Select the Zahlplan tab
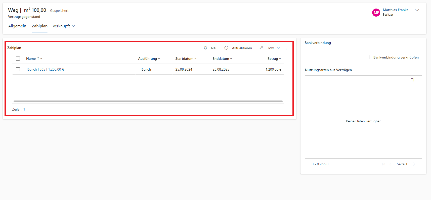 [39, 26]
